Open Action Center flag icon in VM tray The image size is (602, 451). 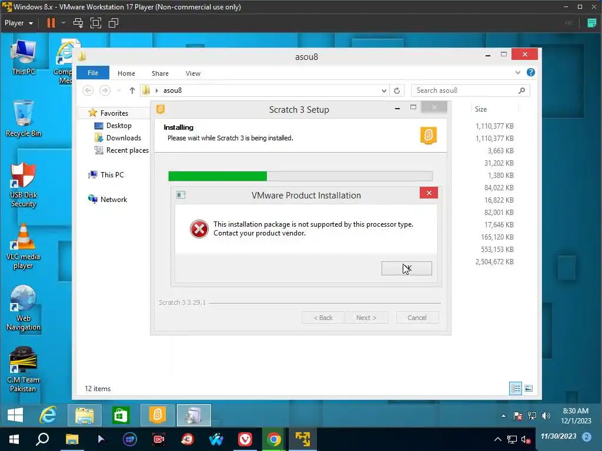pos(517,416)
